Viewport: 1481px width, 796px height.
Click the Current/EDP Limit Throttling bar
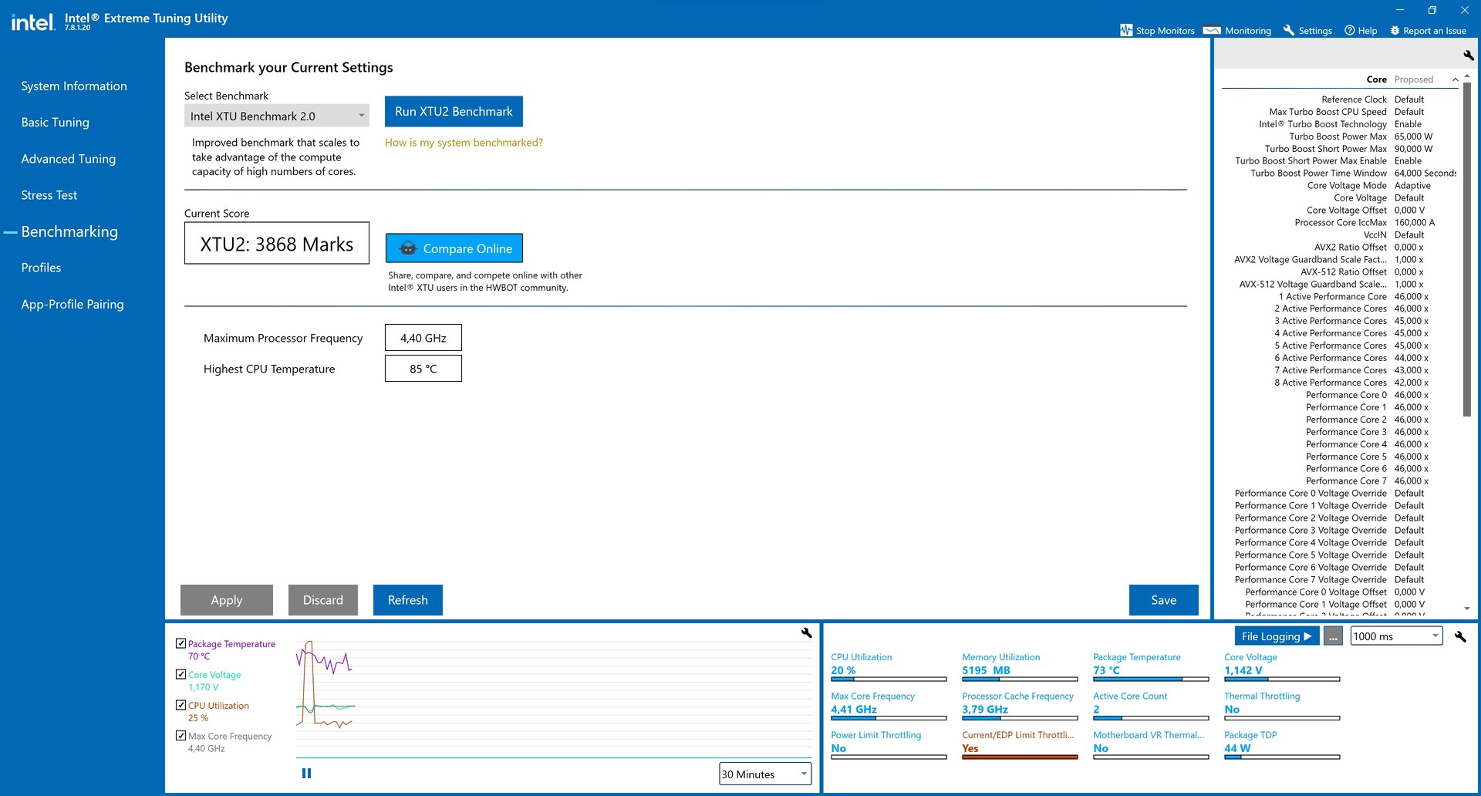[x=1020, y=757]
